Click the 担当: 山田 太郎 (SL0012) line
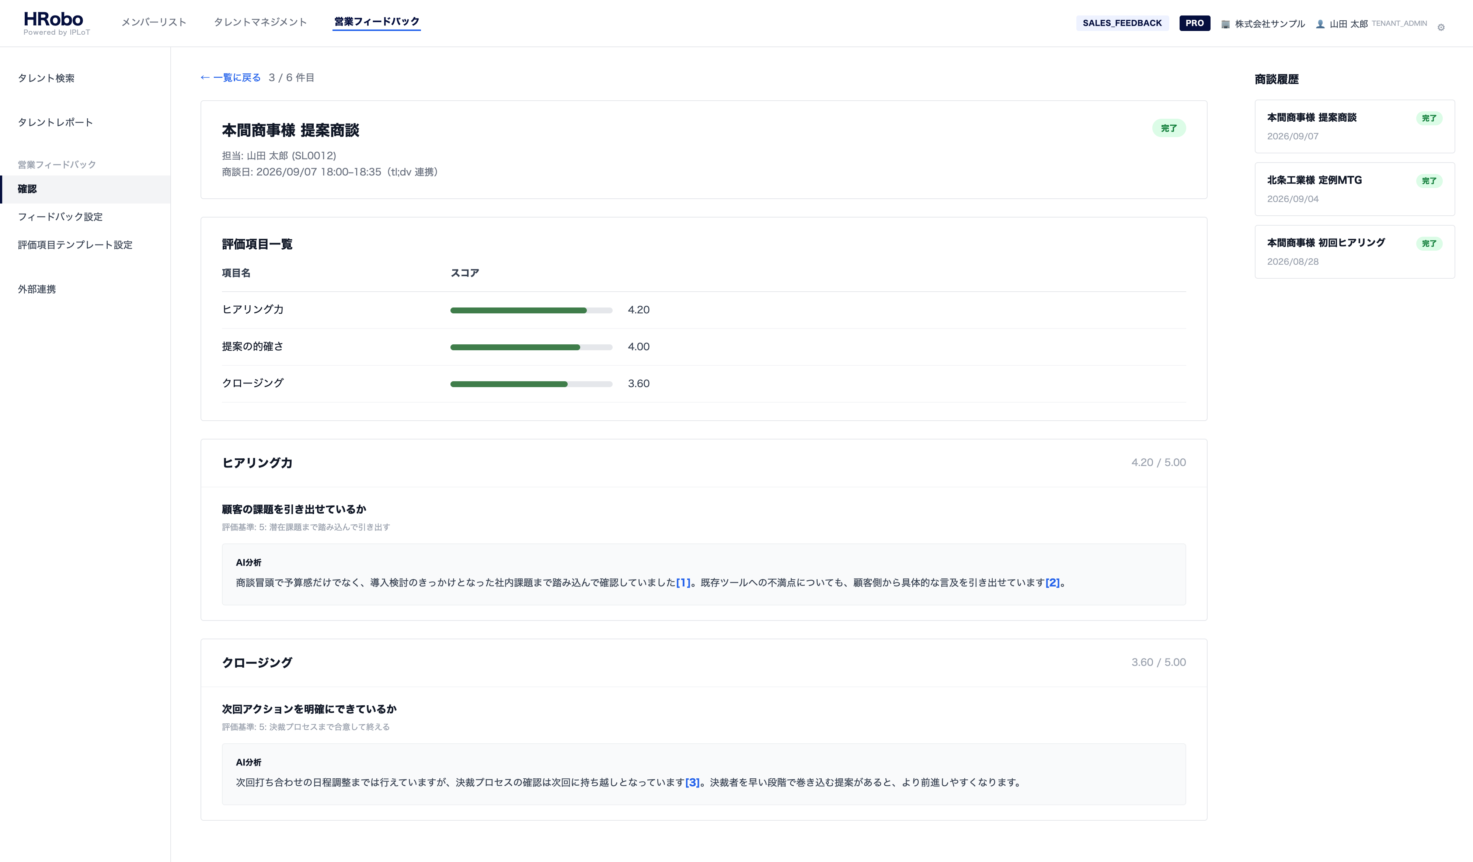This screenshot has height=862, width=1473. coord(279,156)
